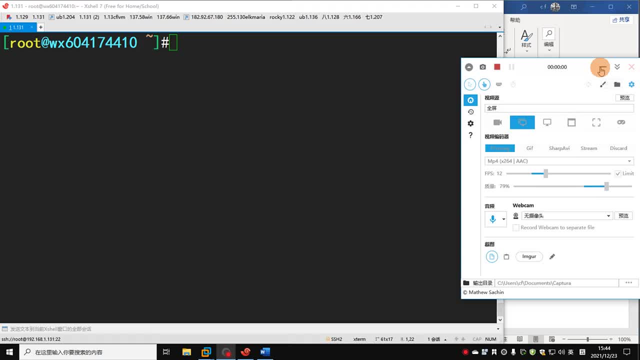Viewport: 640px width, 360px height.
Task: Open the rocky1.122 session bookmark
Action: tap(282, 17)
